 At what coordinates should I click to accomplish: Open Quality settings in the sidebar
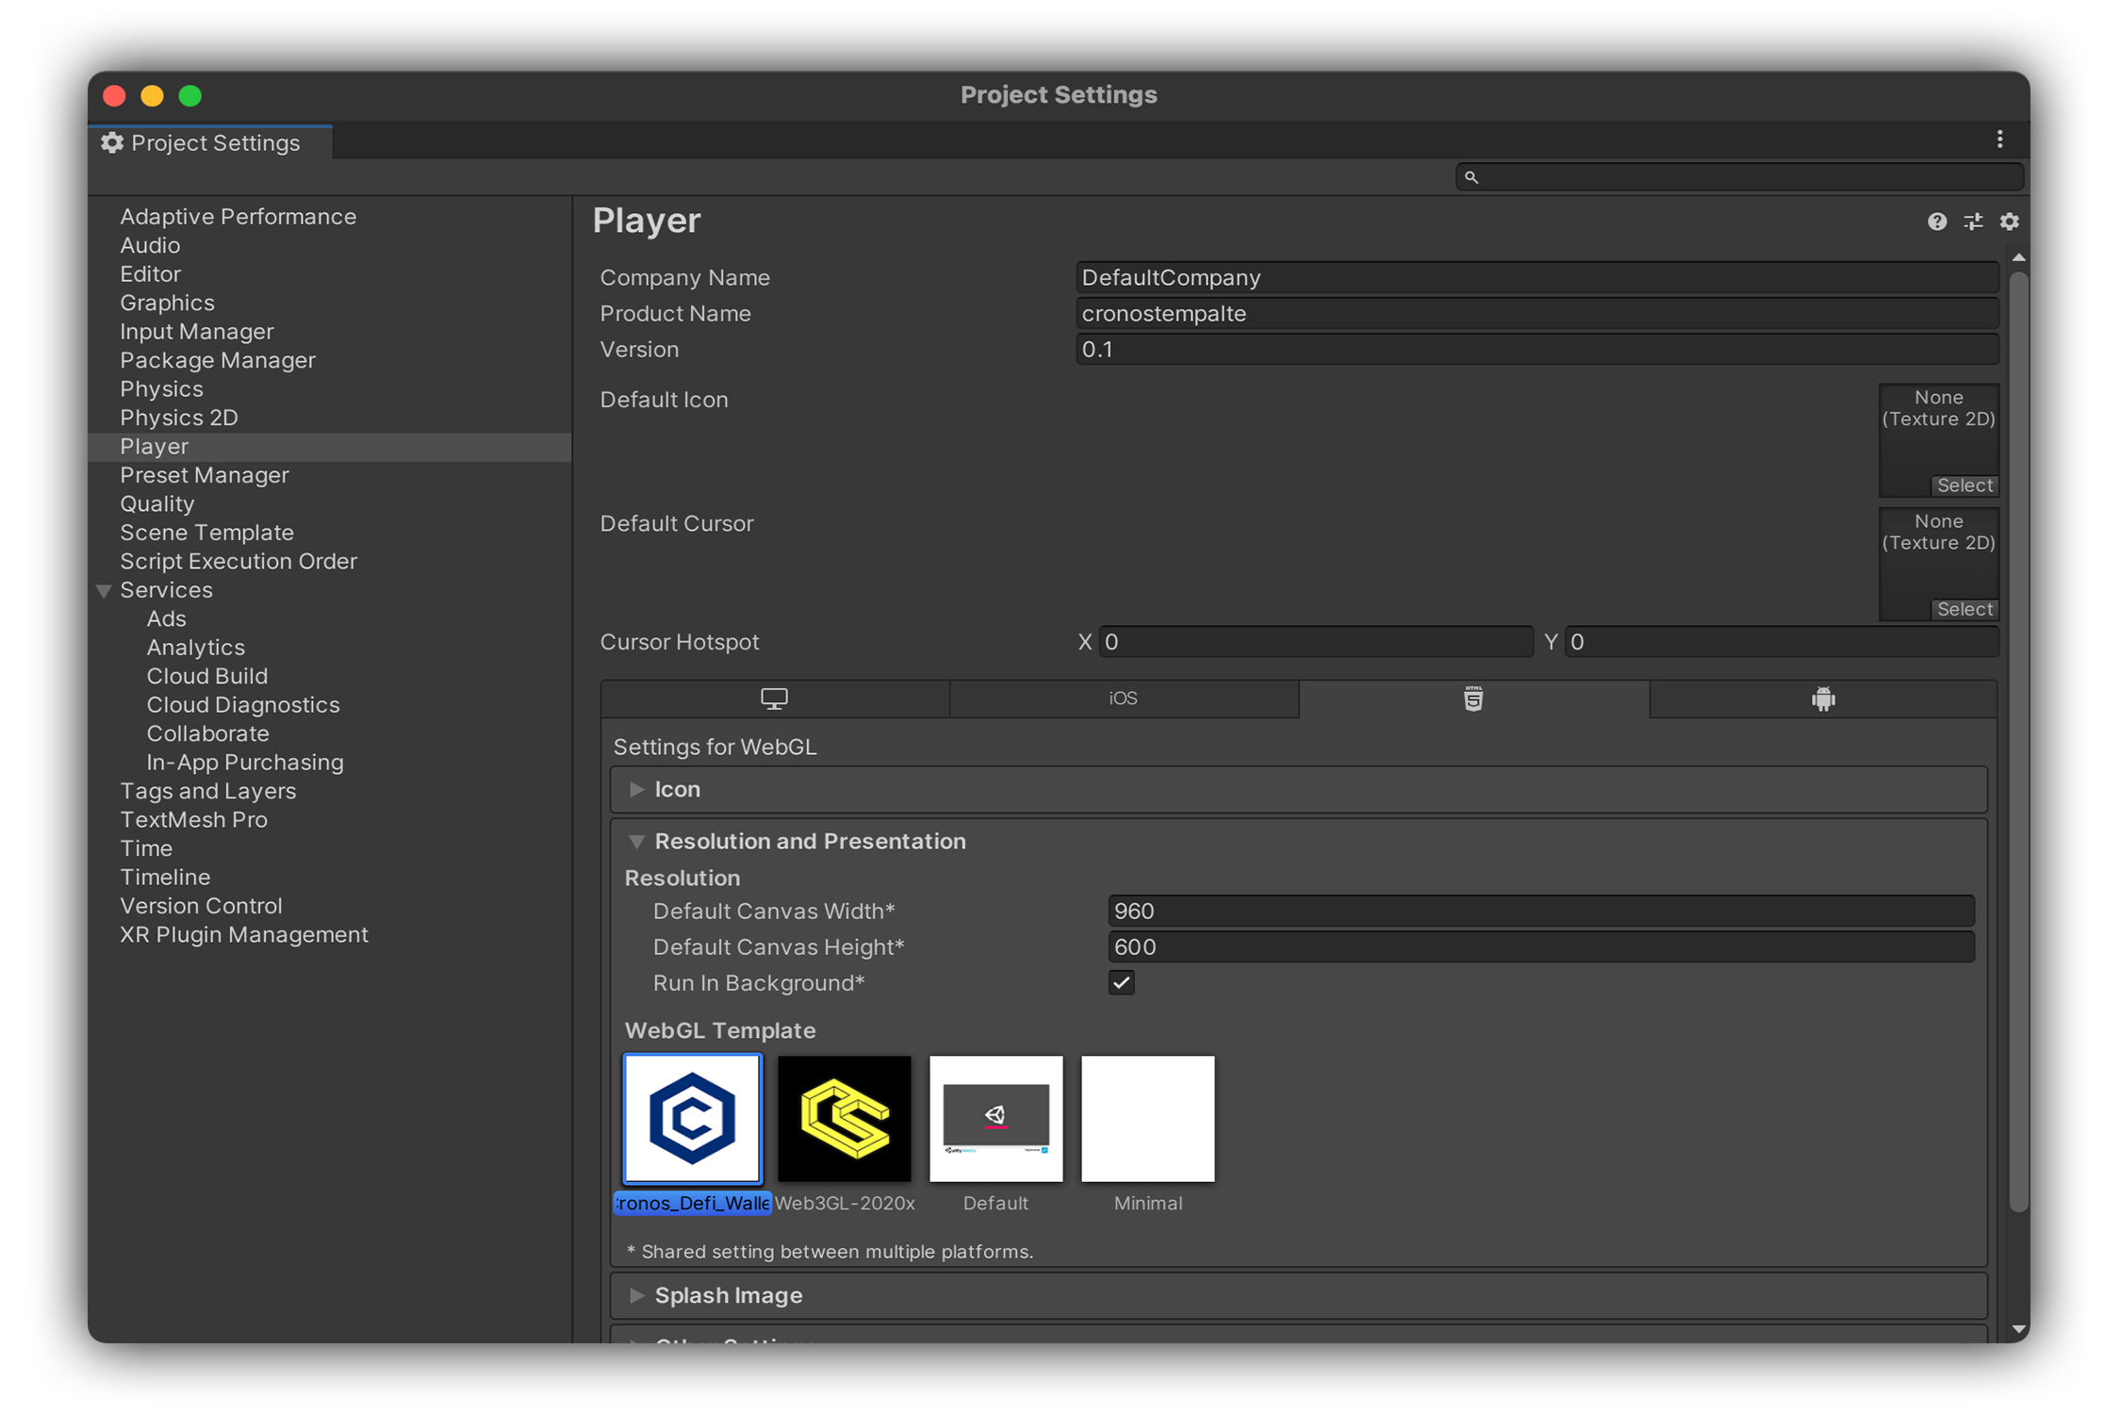156,504
